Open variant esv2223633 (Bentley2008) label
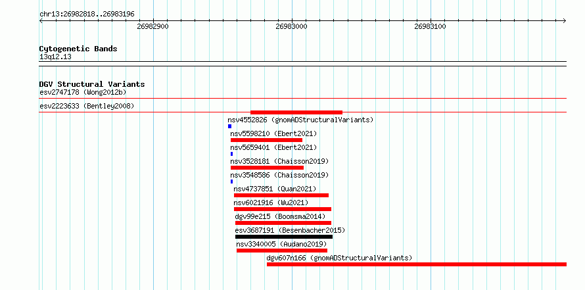Image resolution: width=585 pixels, height=290 pixels. [x=87, y=106]
